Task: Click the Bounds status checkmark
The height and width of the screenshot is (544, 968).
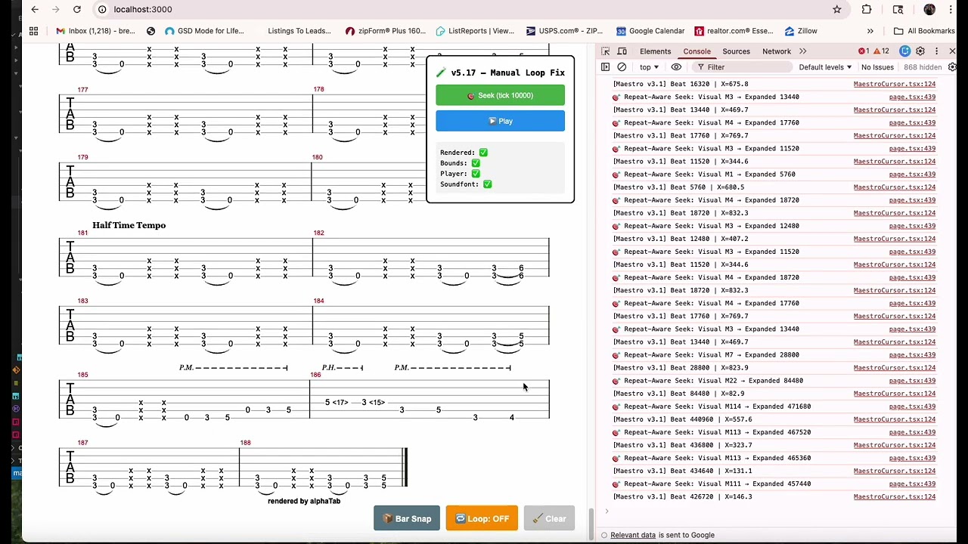Action: point(476,163)
